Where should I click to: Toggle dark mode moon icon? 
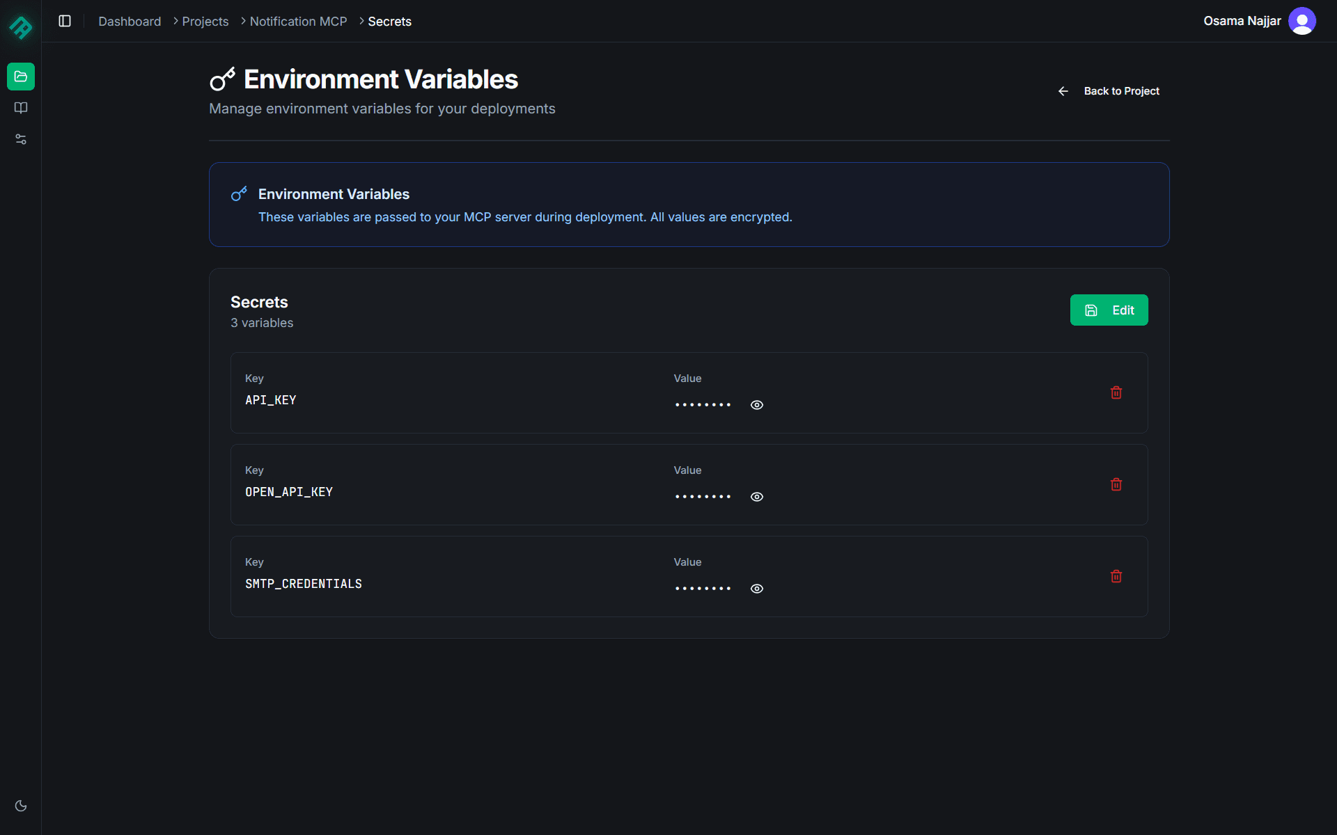pos(21,806)
